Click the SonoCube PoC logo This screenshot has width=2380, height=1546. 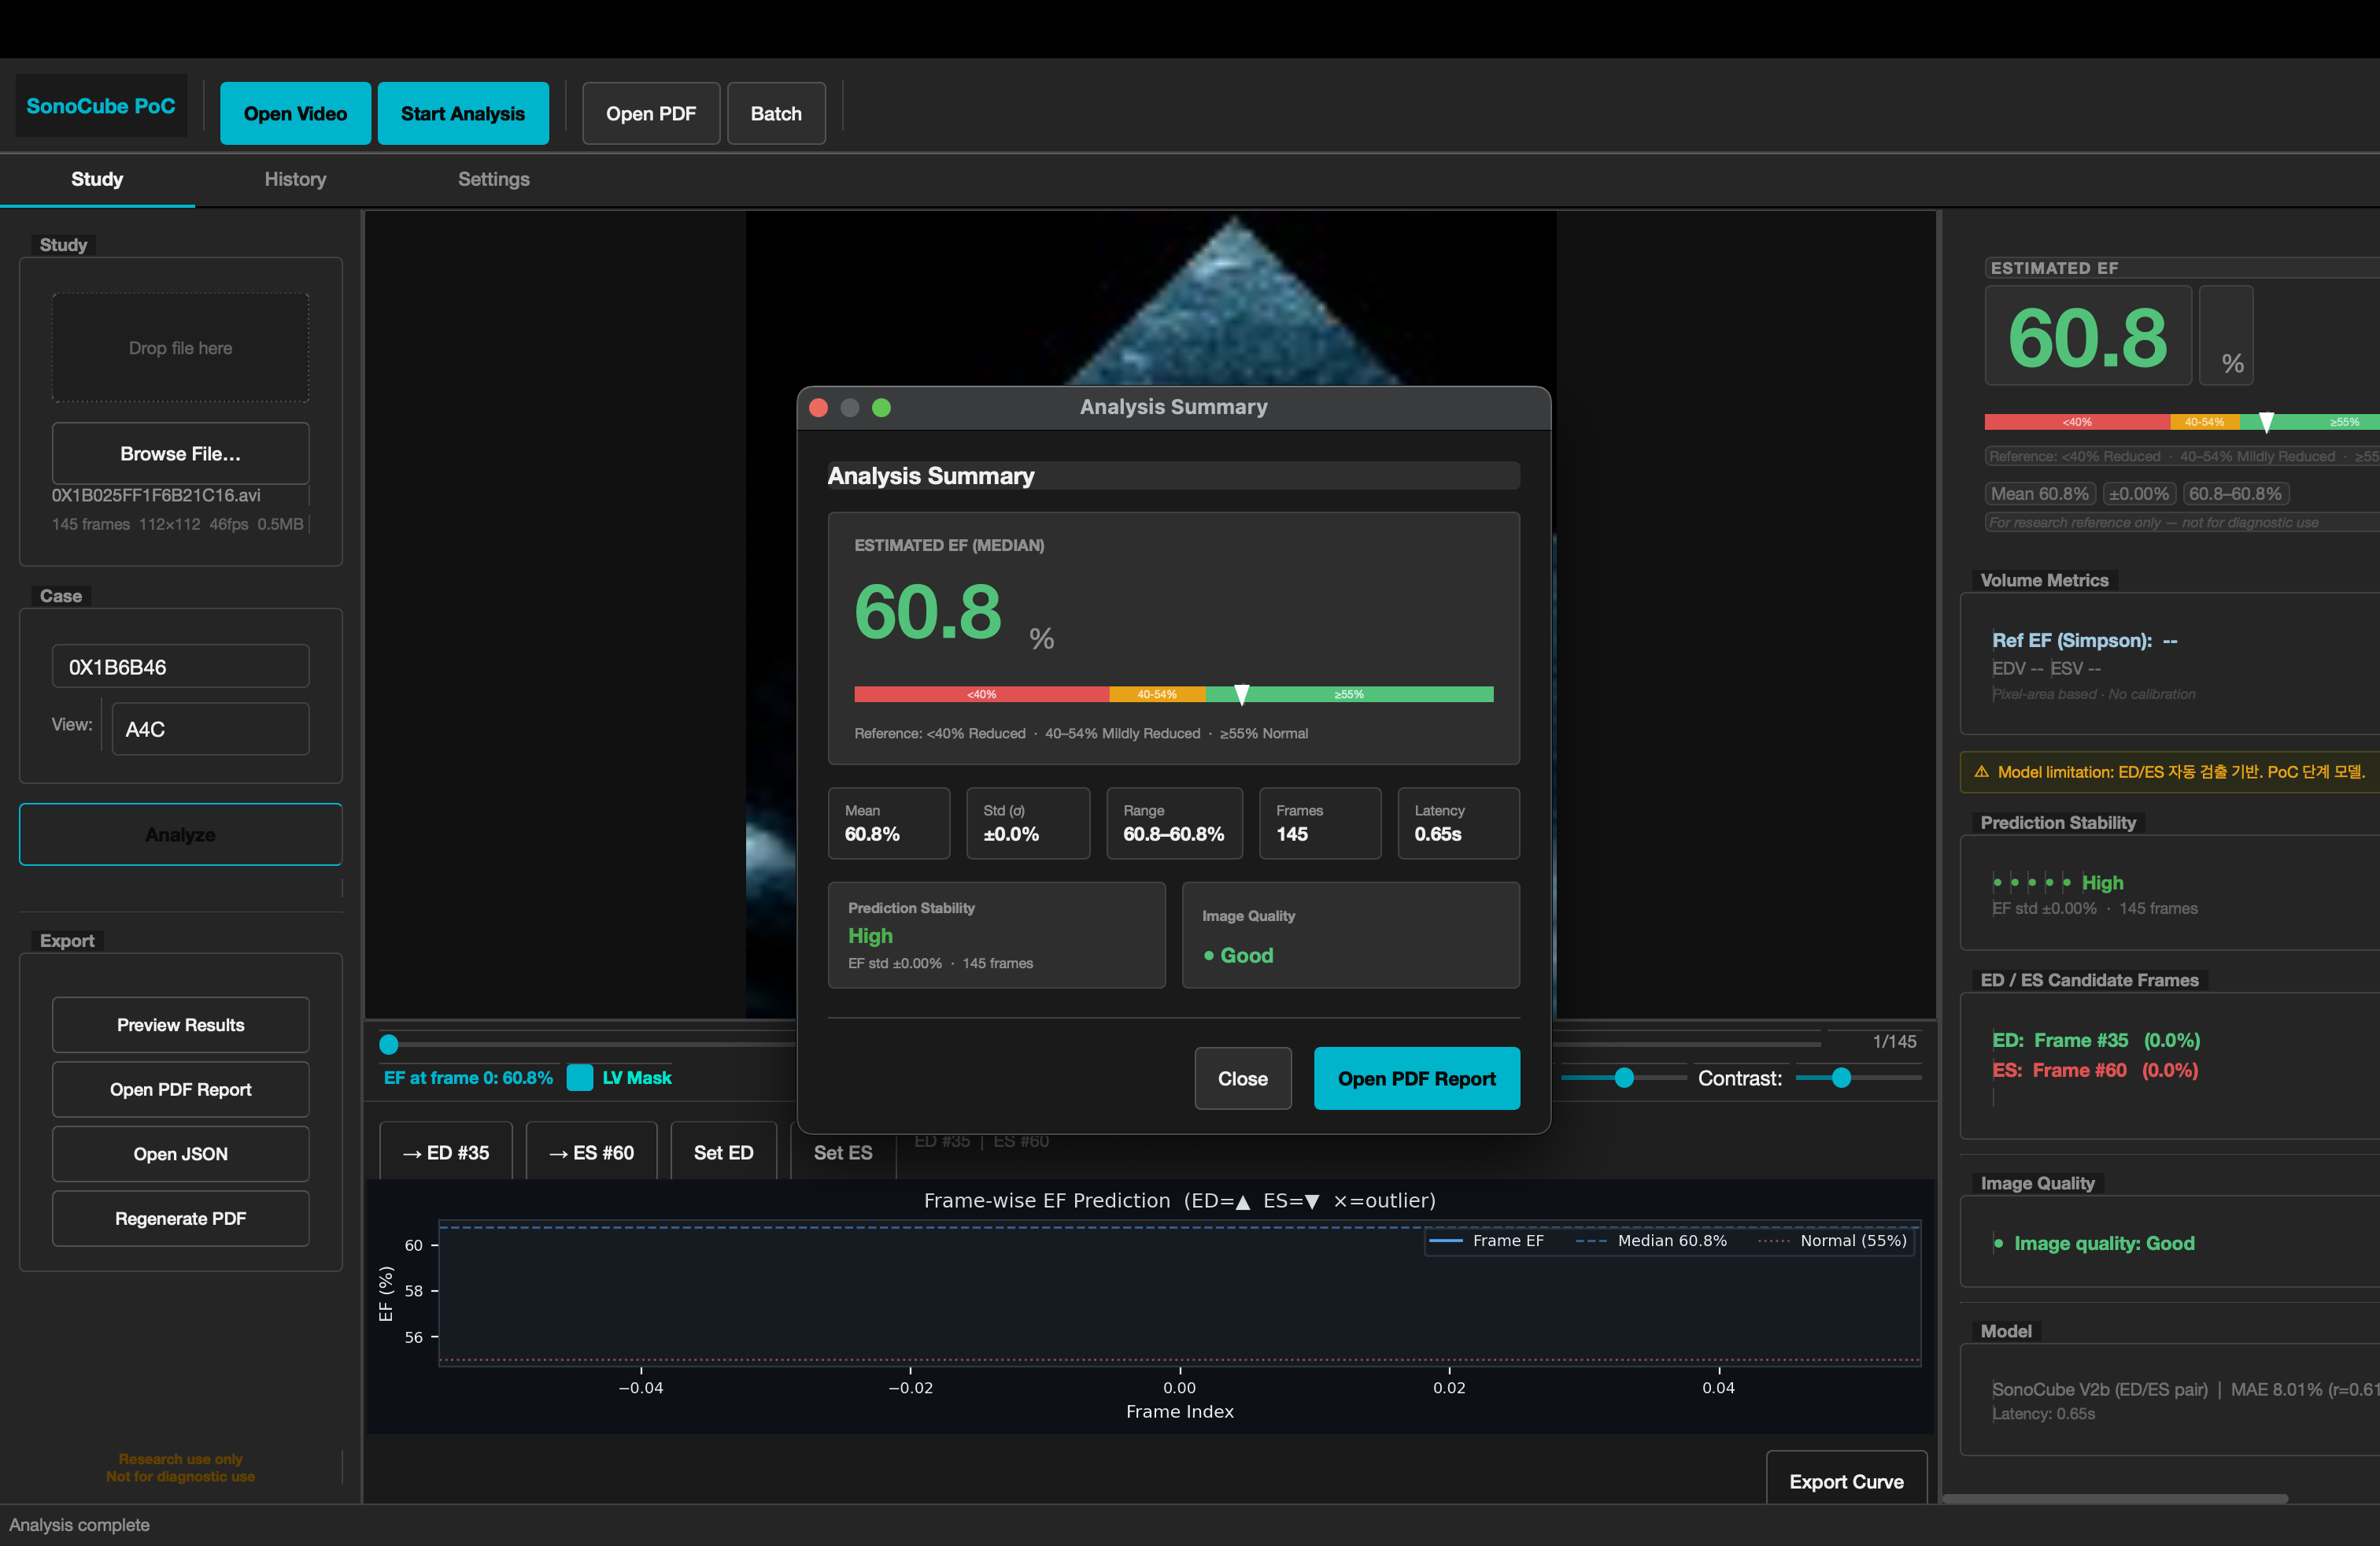pos(101,106)
